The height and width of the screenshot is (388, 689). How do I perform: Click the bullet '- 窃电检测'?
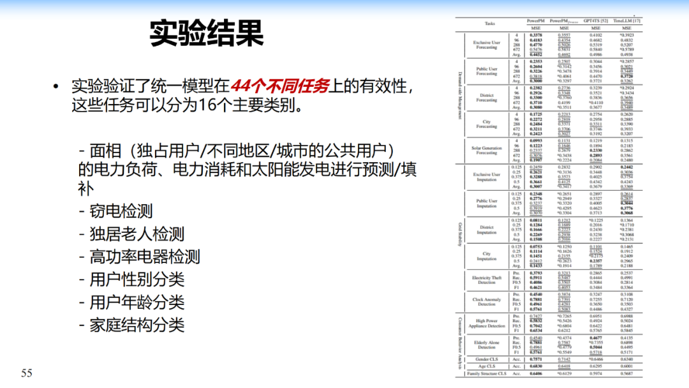115,211
